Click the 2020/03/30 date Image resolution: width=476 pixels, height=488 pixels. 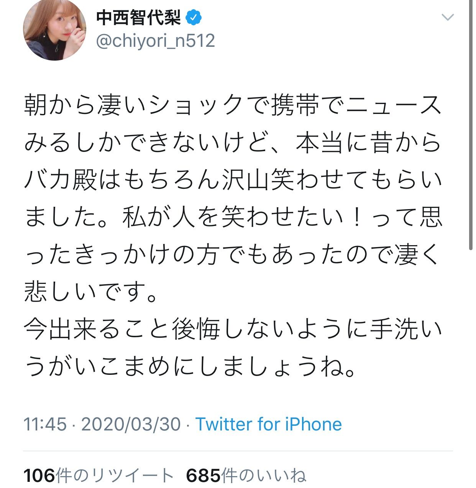click(131, 424)
